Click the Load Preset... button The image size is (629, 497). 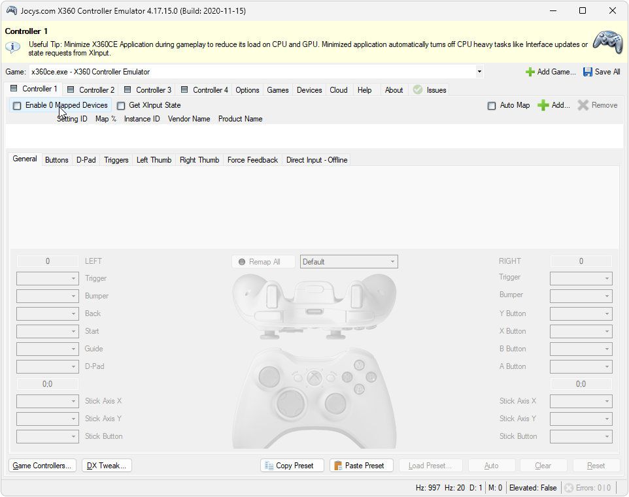pyautogui.click(x=430, y=466)
